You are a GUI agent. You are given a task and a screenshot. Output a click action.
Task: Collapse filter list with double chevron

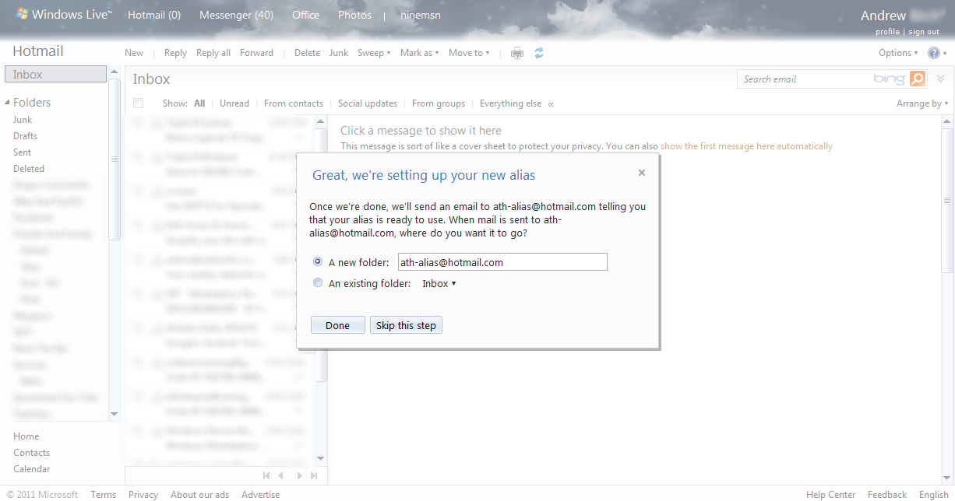tap(551, 103)
